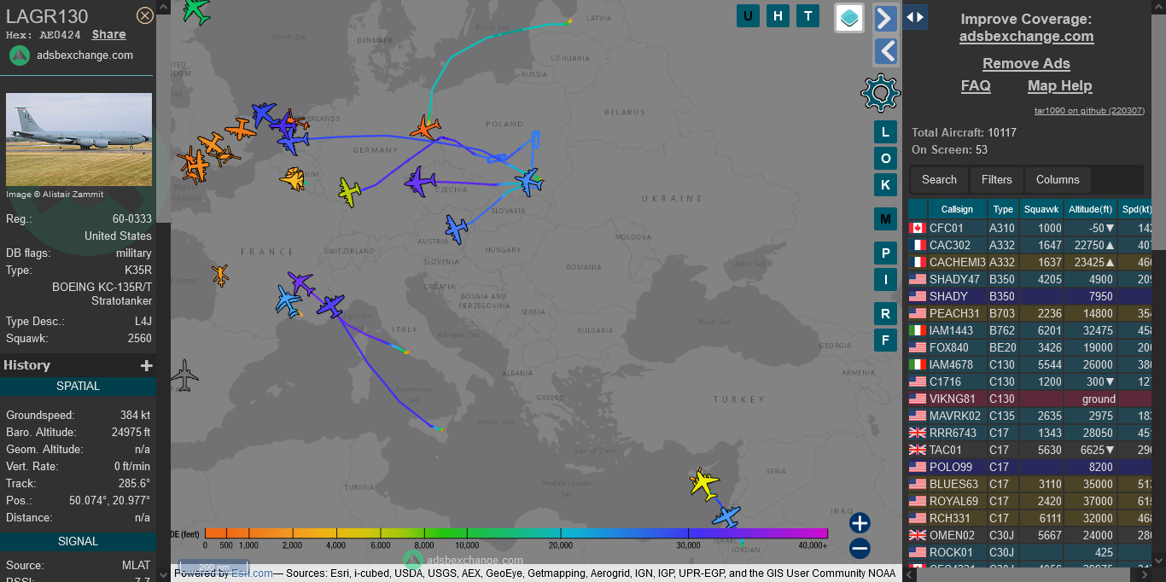
Task: Select the POLO99 aircraft row
Action: click(x=1030, y=467)
